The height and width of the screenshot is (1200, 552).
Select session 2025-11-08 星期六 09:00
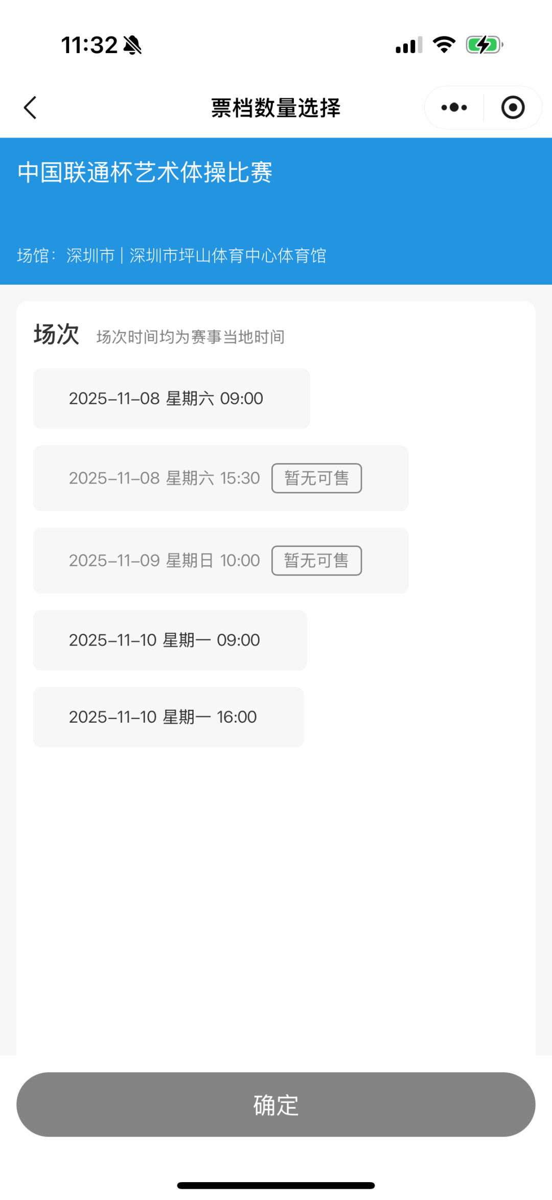(x=171, y=399)
